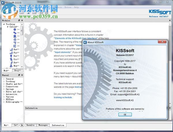Expand Belts and cha… in Manual tree
This screenshot has width=173, height=132.
tap(4, 92)
